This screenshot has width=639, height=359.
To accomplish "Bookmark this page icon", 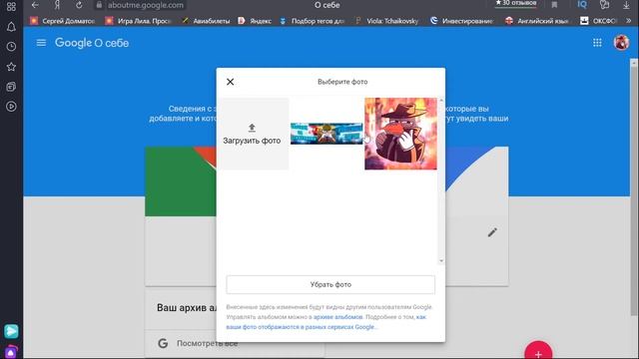I will pyautogui.click(x=554, y=5).
